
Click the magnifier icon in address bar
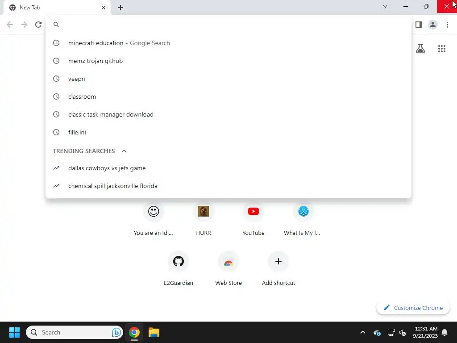(56, 25)
